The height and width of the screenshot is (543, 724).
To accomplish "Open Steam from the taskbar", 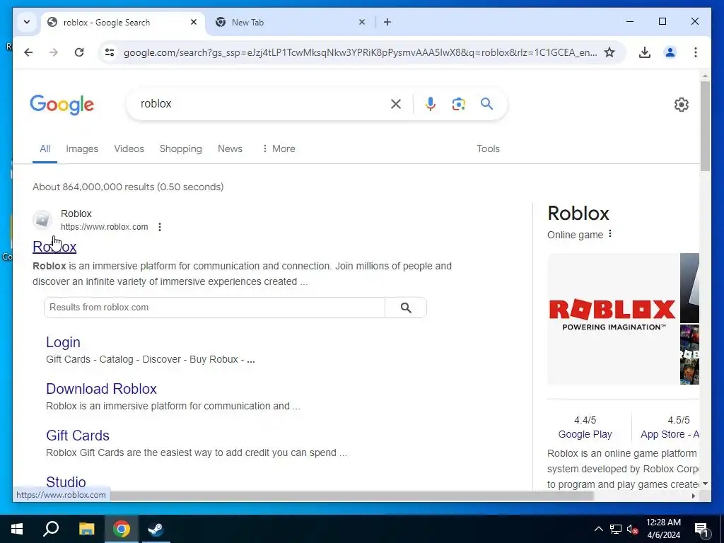I will (156, 529).
